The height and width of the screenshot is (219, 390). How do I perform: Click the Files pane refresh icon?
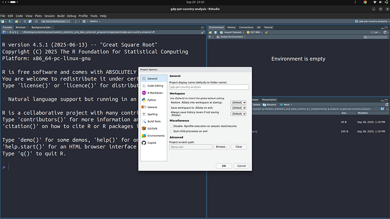(x=387, y=104)
